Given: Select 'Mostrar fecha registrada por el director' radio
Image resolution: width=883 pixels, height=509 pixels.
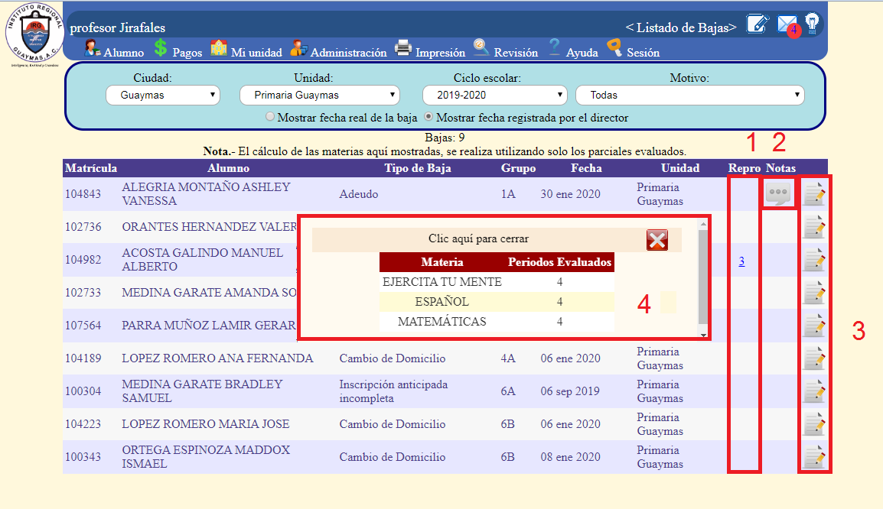Looking at the screenshot, I should [x=429, y=116].
